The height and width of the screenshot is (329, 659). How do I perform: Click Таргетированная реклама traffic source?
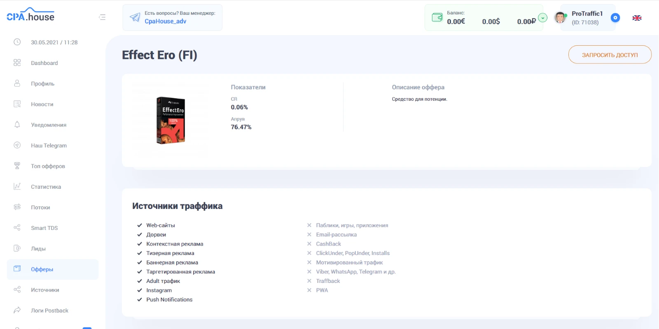tap(180, 272)
